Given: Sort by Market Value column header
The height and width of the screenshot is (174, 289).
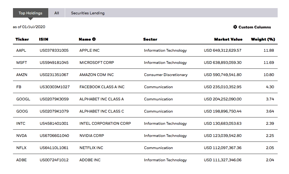Looking at the screenshot, I should (x=228, y=39).
